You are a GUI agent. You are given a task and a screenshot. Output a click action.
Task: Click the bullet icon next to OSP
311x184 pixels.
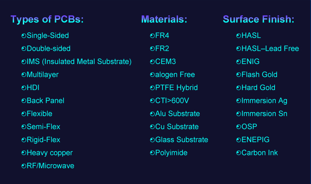[x=238, y=127]
